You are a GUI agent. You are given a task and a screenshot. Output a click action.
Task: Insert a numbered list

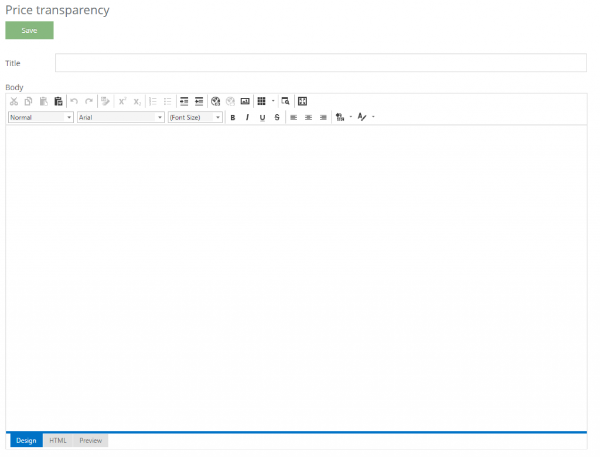tap(153, 101)
